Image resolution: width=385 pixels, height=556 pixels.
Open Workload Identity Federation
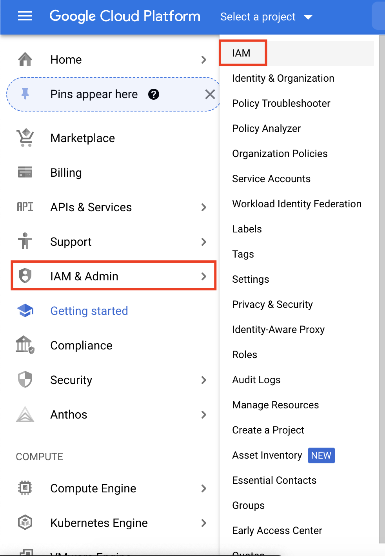(x=297, y=204)
